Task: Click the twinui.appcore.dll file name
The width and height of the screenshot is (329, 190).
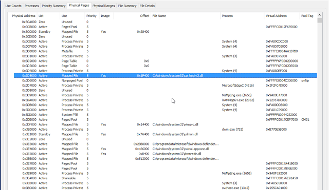Action: click(x=180, y=149)
